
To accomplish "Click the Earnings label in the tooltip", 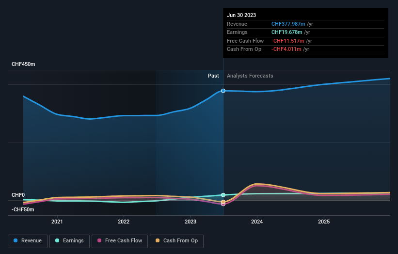I will (x=237, y=32).
